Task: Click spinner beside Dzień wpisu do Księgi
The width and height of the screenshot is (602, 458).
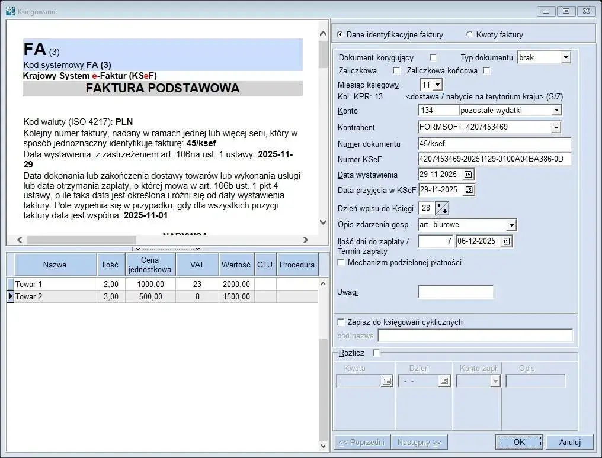Action: 441,208
